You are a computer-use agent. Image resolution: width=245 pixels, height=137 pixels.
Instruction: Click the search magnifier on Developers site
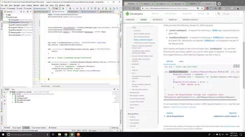pos(219,14)
